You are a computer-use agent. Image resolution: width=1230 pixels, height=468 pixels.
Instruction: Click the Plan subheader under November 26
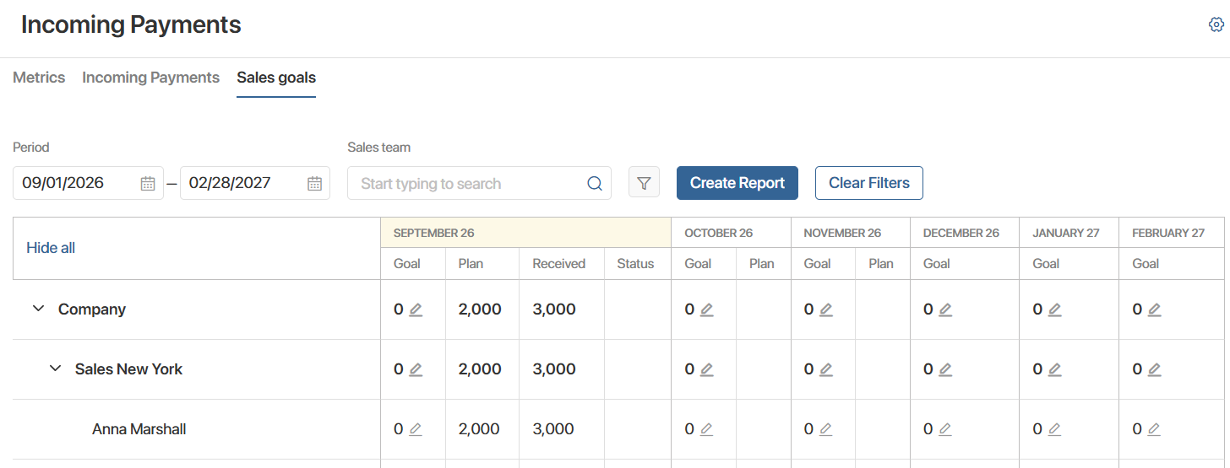(881, 264)
